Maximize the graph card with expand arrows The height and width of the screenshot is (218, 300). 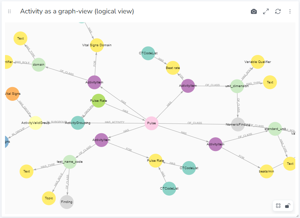(266, 11)
